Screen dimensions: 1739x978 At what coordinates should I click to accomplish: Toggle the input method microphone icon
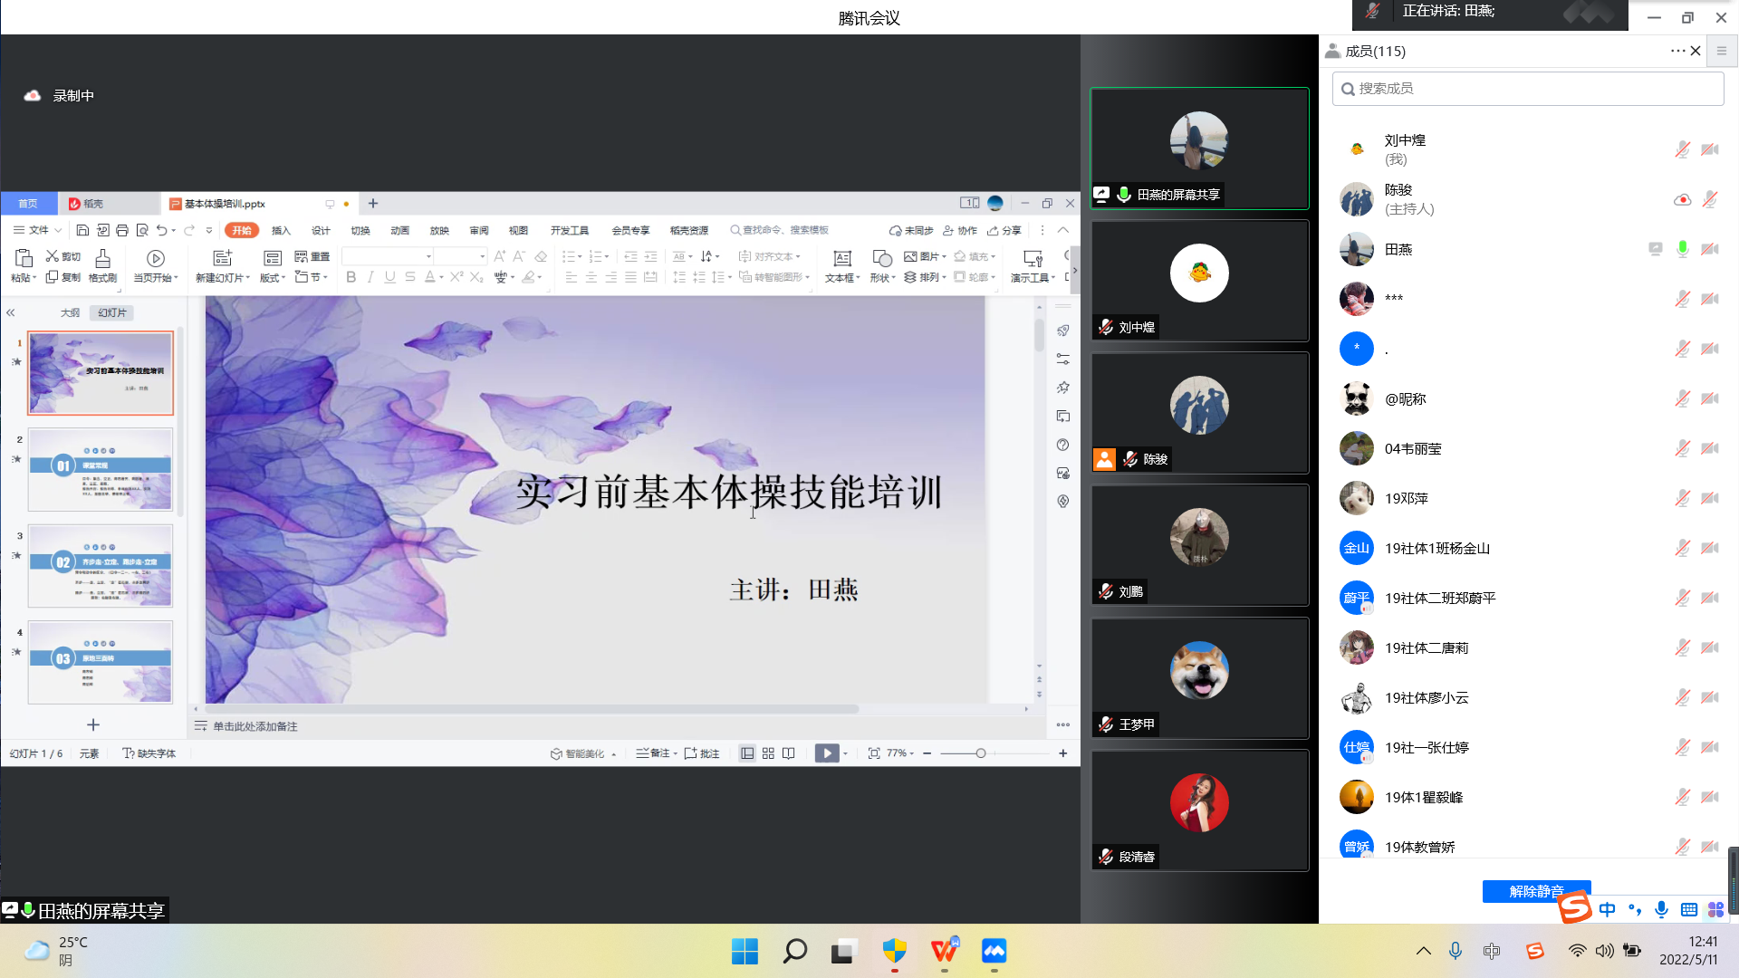point(1662,910)
